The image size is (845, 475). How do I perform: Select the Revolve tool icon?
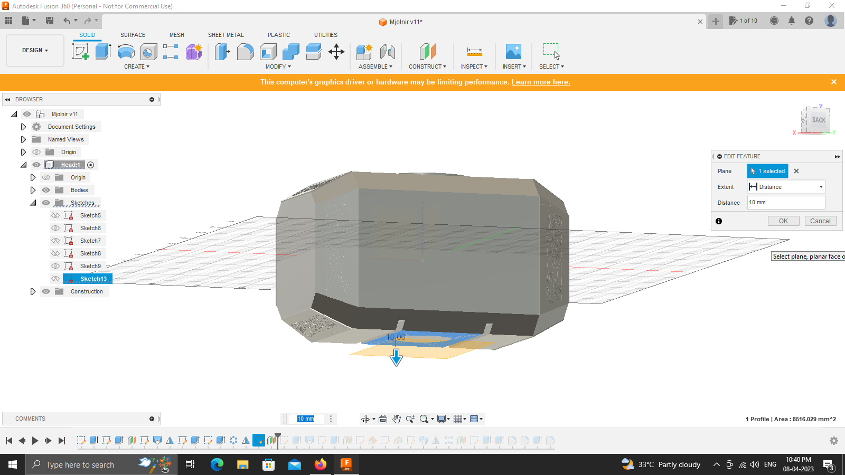click(126, 51)
